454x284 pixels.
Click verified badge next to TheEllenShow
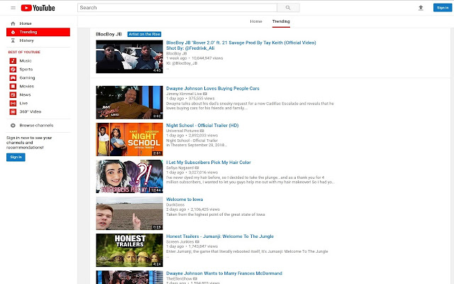tap(196, 278)
